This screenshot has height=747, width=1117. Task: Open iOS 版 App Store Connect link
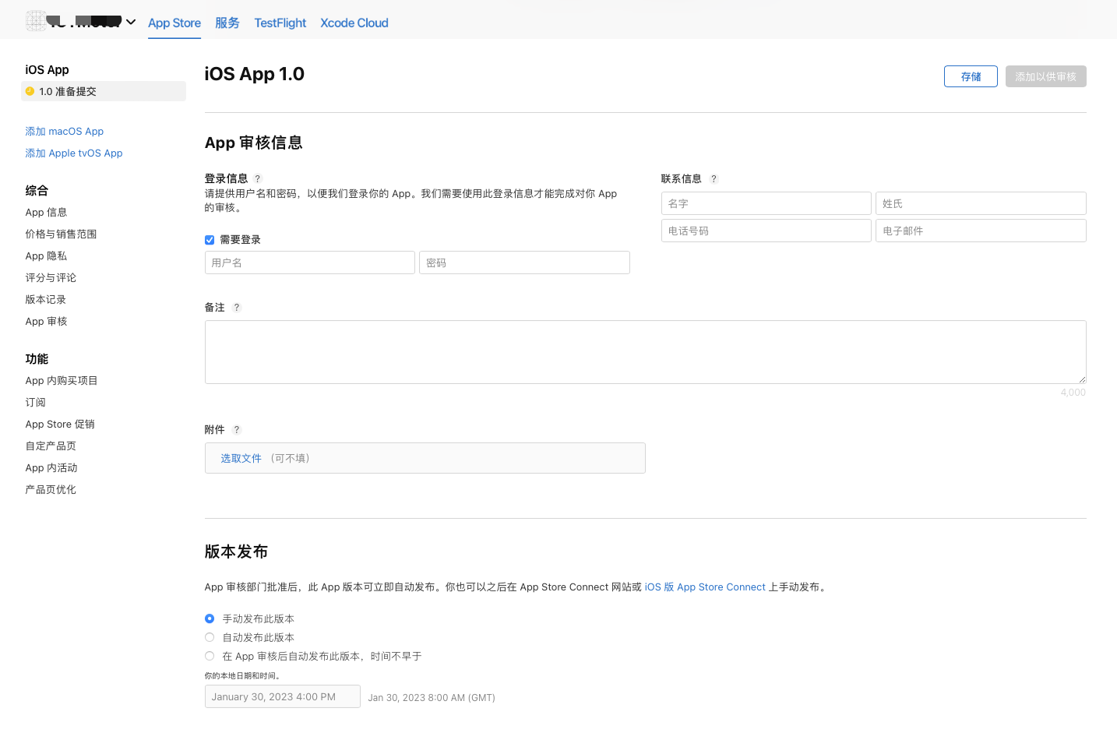(x=705, y=587)
